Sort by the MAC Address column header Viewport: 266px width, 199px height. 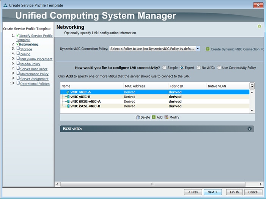click(146, 86)
